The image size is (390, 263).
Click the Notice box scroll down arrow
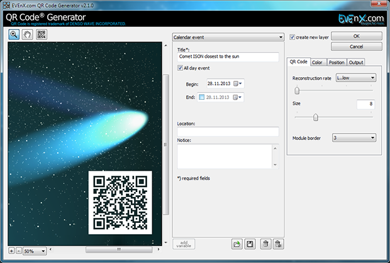[x=275, y=164]
